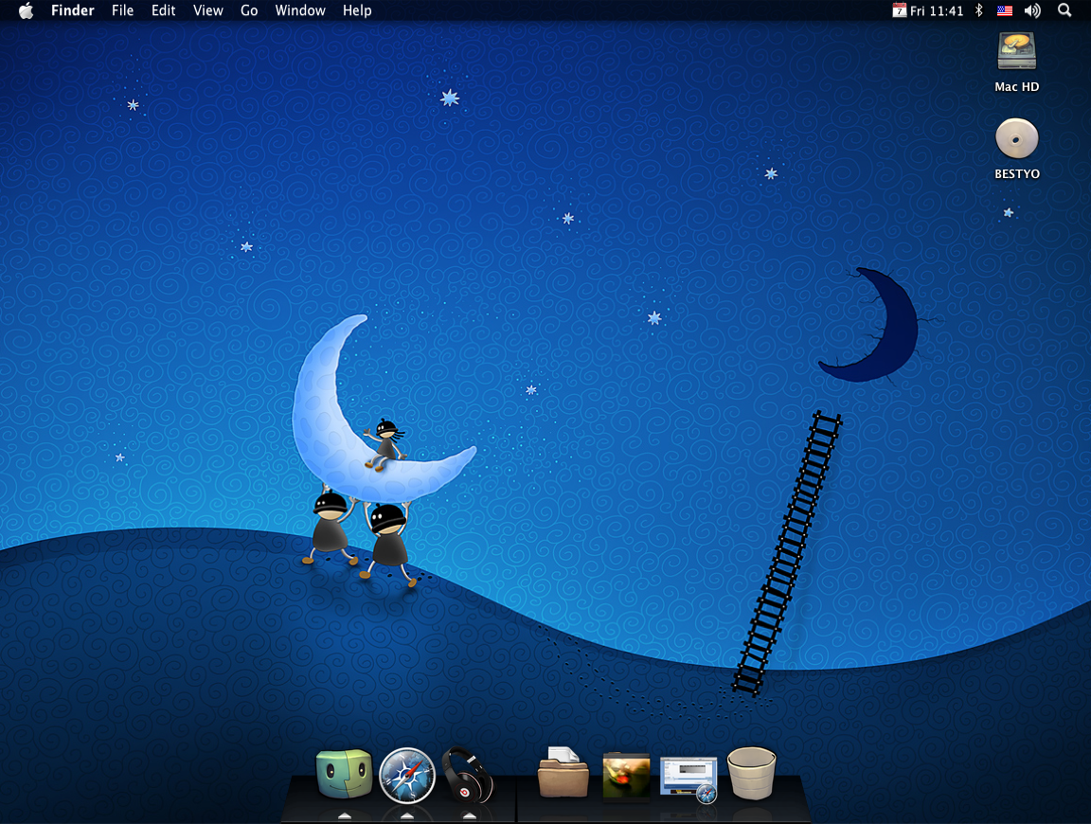
Task: Open the Finder application menu
Action: (72, 10)
